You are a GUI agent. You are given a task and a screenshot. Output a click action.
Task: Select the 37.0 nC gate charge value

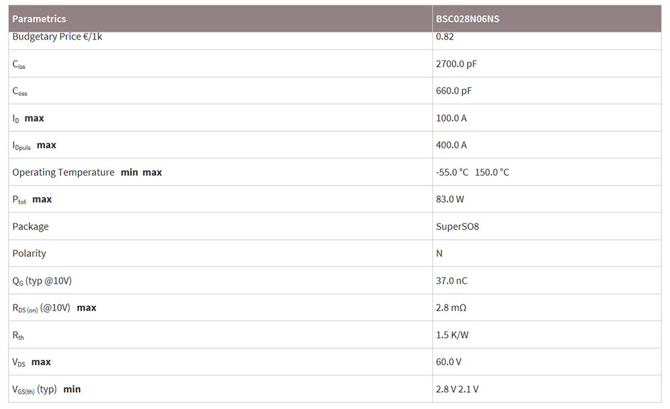[x=451, y=280]
